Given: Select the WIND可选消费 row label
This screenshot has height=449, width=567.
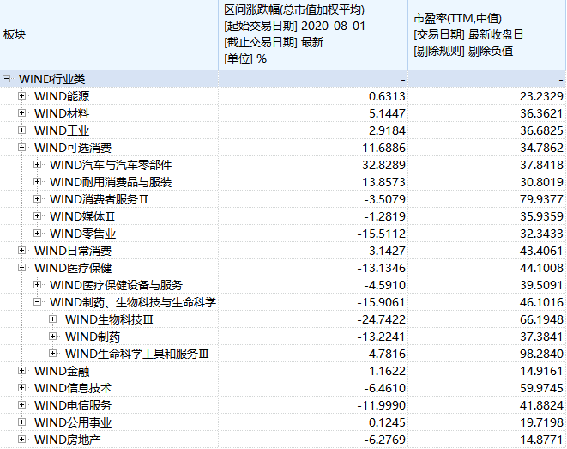Looking at the screenshot, I should tap(73, 148).
